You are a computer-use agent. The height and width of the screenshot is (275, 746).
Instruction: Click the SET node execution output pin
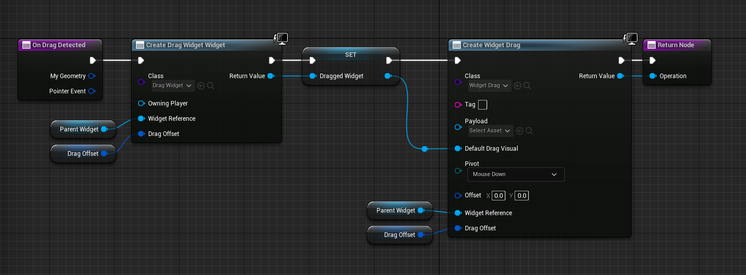(x=389, y=60)
